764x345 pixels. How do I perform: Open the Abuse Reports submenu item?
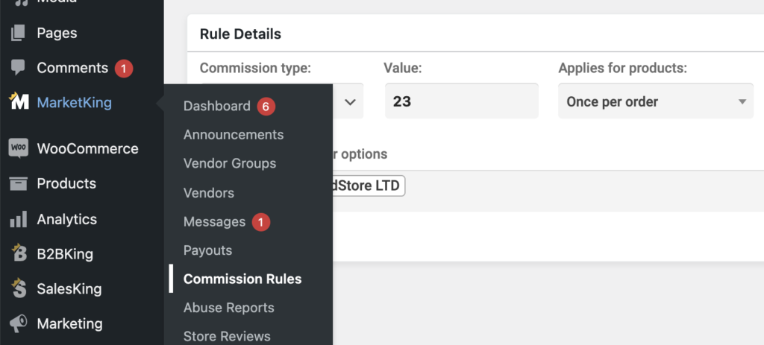click(x=228, y=308)
